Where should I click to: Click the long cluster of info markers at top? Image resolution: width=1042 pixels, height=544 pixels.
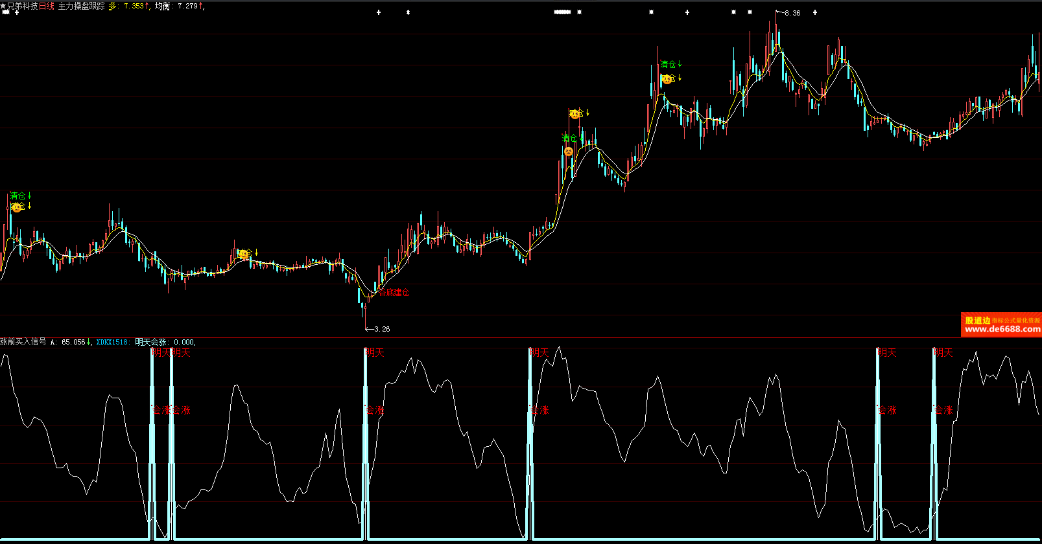(562, 12)
